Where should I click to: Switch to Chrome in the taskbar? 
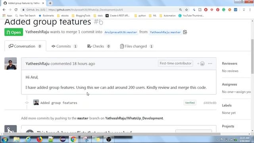tap(73, 139)
